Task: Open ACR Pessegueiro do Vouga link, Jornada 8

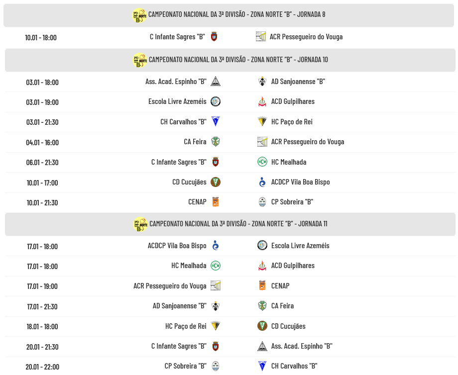Action: tap(306, 37)
